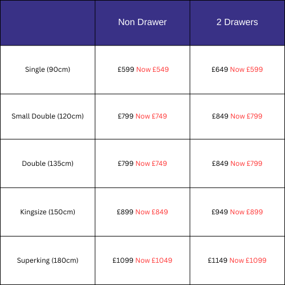Viewport: 285px width, 285px height.
Task: Click the empty top-left header cell
Action: coord(47,23)
